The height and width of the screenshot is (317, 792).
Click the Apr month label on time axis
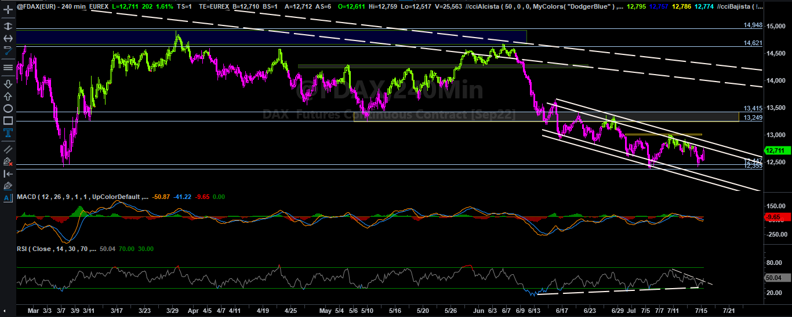pos(194,311)
